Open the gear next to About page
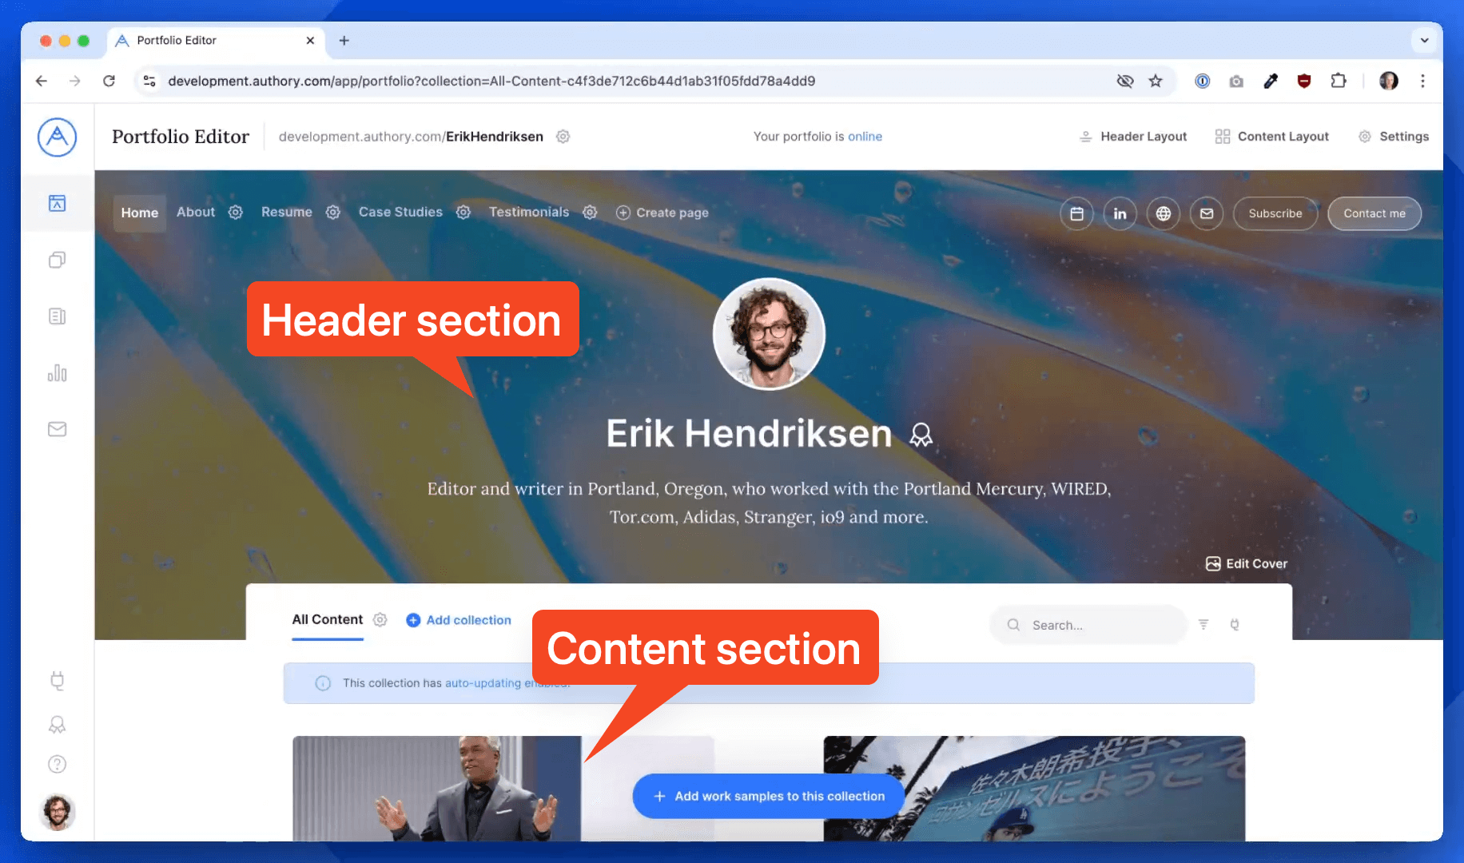Screen dimensions: 1464x863 [235, 213]
